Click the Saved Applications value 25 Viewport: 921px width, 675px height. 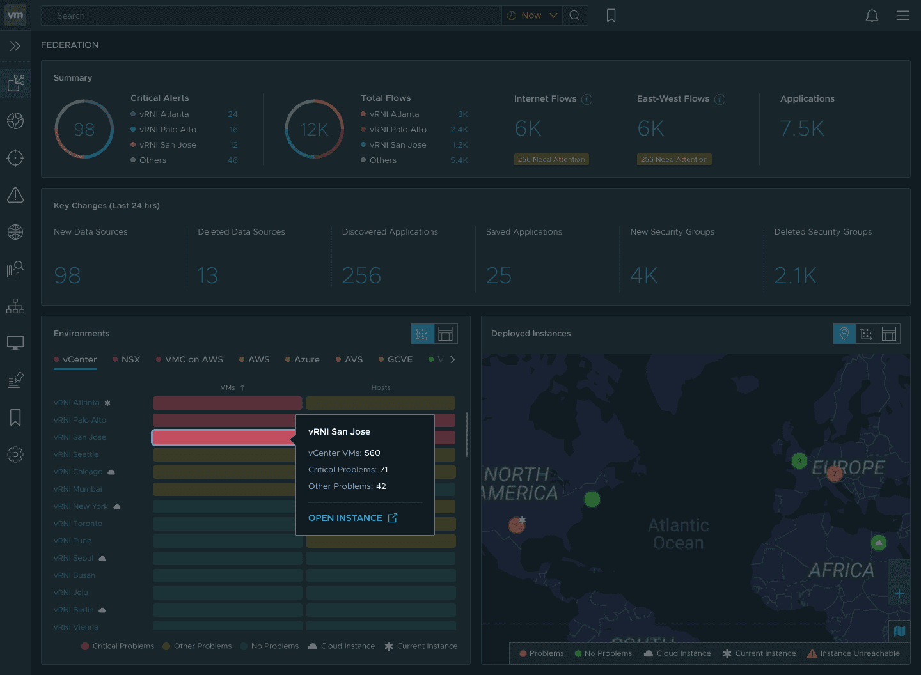coord(499,275)
